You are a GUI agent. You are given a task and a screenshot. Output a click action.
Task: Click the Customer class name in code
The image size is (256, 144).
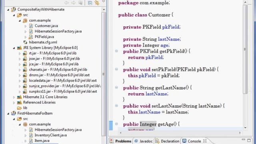(x=159, y=15)
